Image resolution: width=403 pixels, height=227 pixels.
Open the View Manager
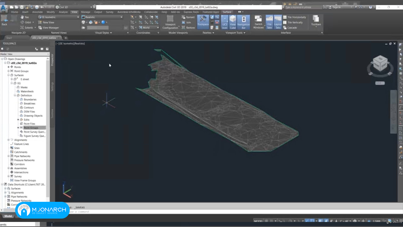49,28
